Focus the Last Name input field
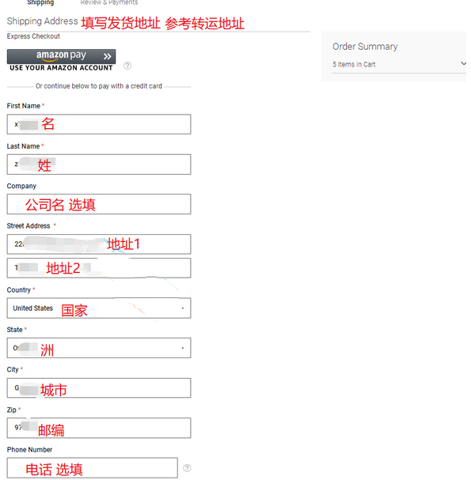 pyautogui.click(x=99, y=164)
